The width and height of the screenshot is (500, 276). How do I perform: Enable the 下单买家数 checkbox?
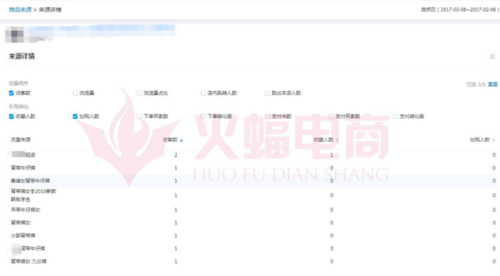139,116
